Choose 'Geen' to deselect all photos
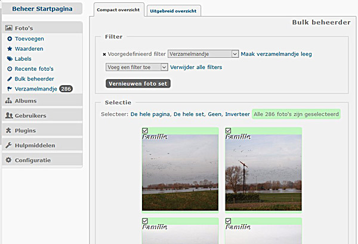The width and height of the screenshot is (358, 244). pos(214,114)
